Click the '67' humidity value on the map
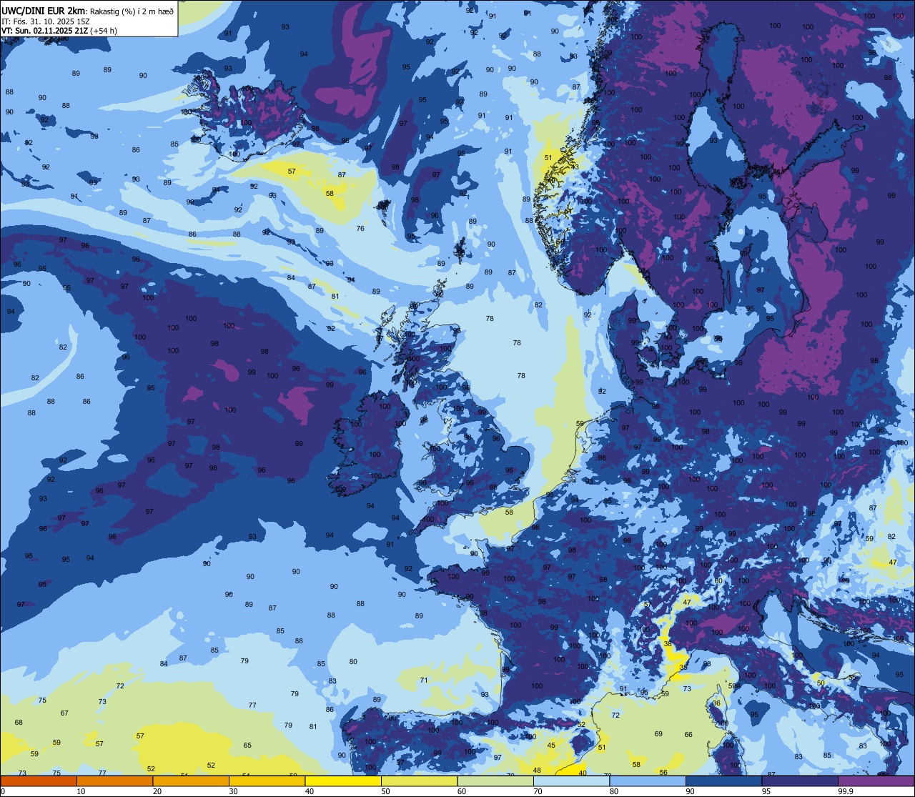 [64, 713]
